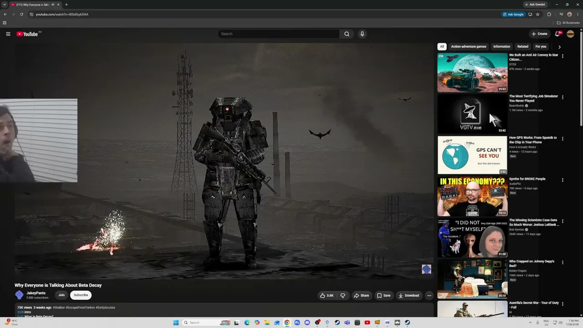Open JakeyPants channel avatar
Viewport: 583px width, 328px height.
pos(19,295)
